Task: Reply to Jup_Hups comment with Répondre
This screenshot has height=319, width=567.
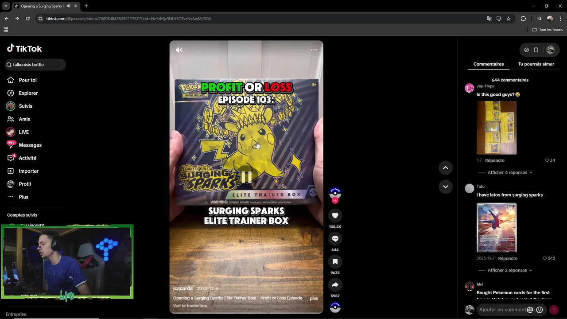Action: (495, 160)
